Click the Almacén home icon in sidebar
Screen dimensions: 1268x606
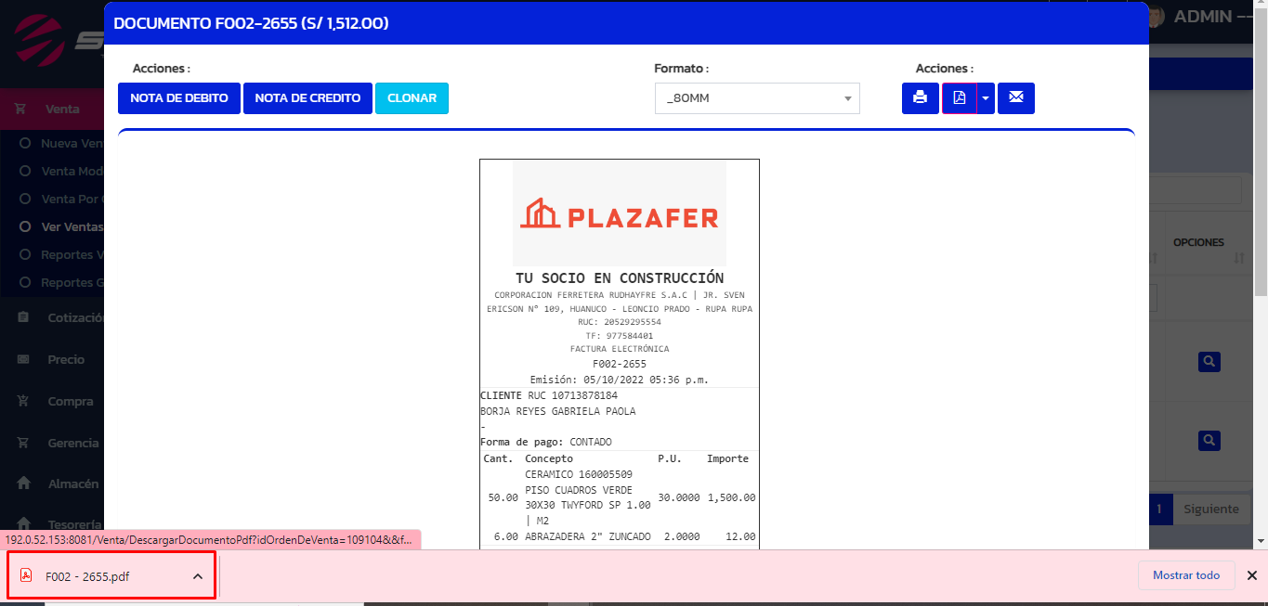(24, 484)
